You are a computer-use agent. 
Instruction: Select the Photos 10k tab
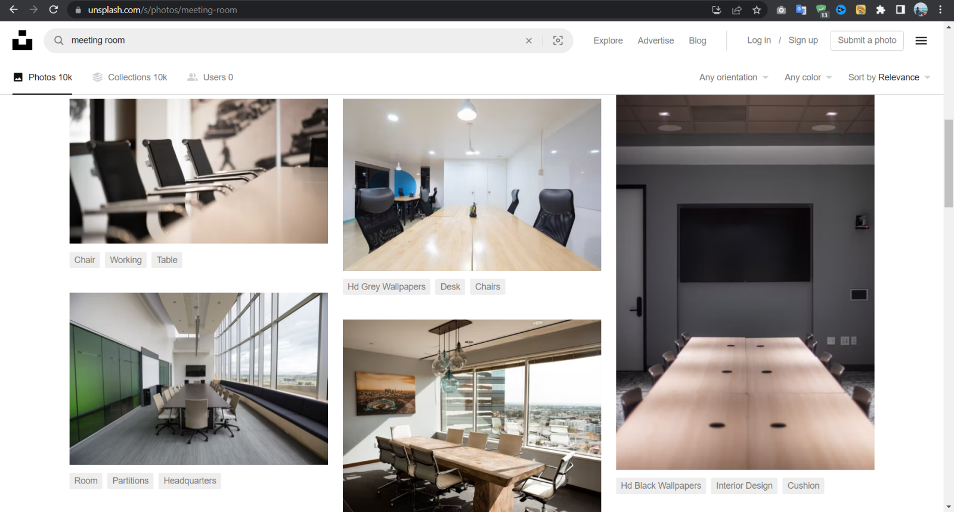pos(42,77)
